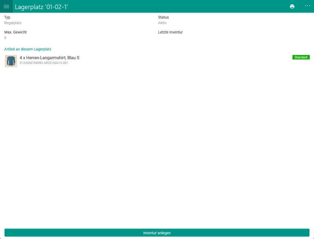Image resolution: width=314 pixels, height=239 pixels.
Task: Open the print options via printer icon
Action: pos(292,6)
